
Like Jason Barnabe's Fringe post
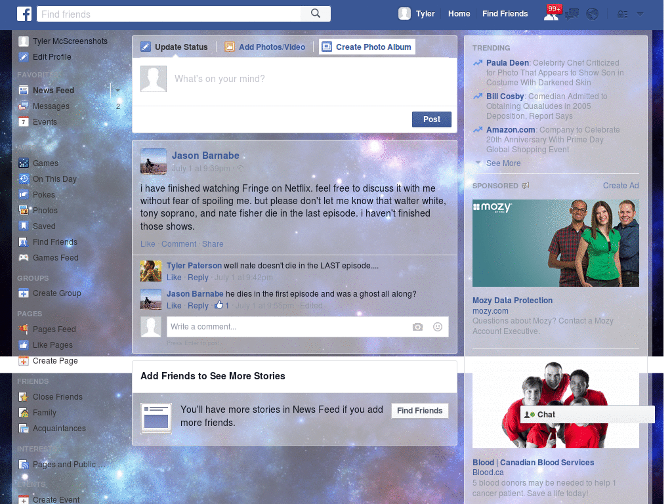pos(148,244)
